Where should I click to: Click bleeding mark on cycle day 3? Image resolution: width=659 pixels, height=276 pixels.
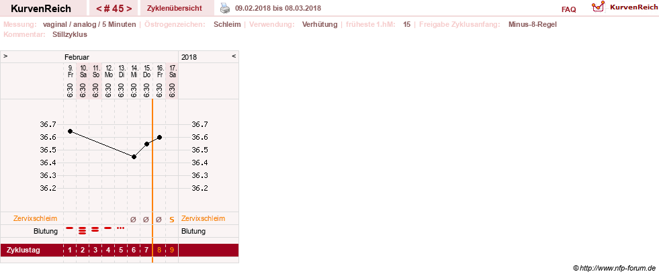click(95, 229)
